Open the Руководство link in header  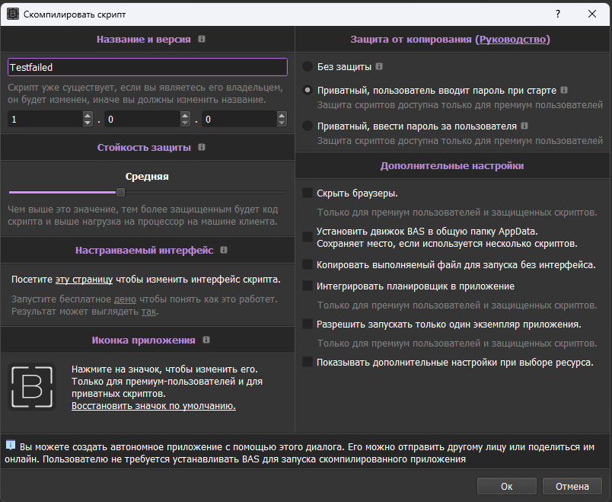click(512, 39)
